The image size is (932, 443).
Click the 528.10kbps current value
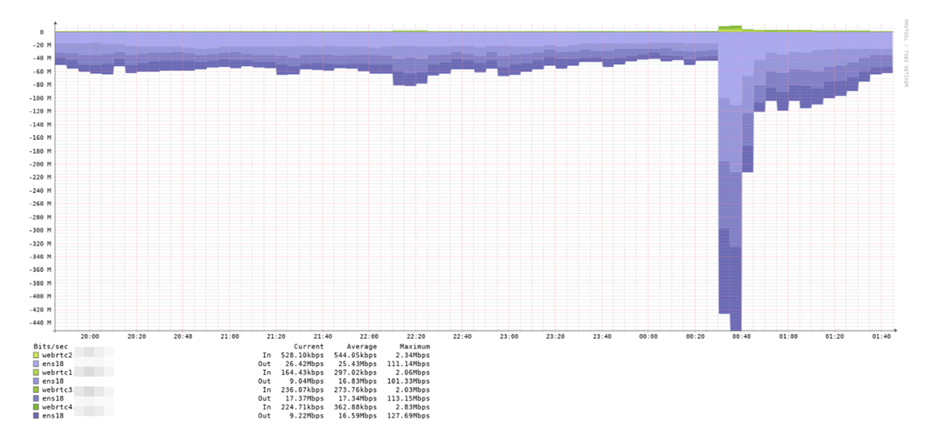coord(302,355)
